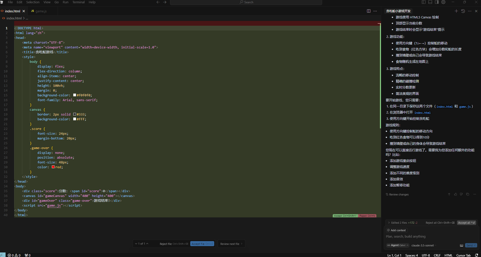
Task: Expand the Edited 2 files list
Action: pos(389,223)
